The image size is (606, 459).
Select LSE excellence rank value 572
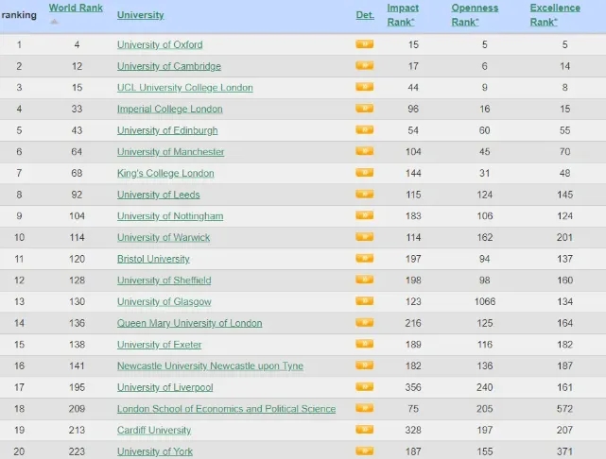click(x=564, y=409)
